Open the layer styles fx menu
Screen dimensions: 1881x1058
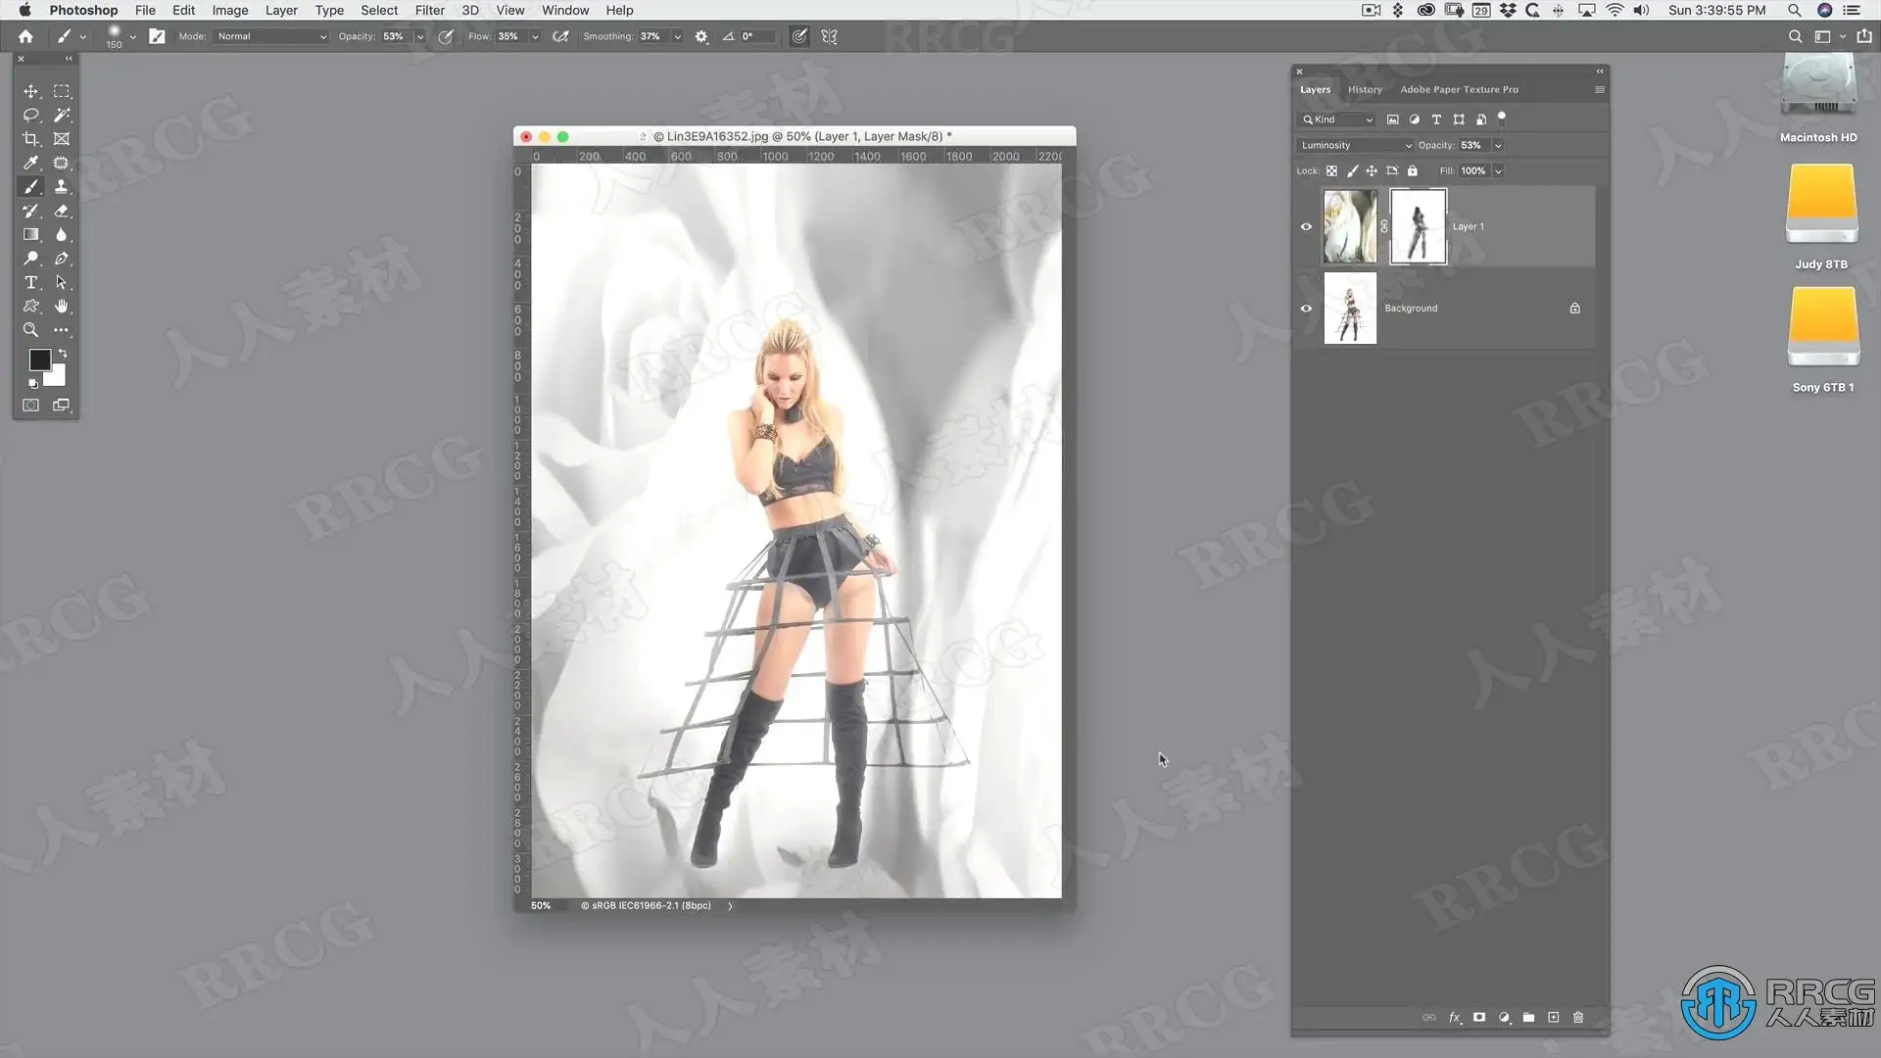(1455, 1018)
